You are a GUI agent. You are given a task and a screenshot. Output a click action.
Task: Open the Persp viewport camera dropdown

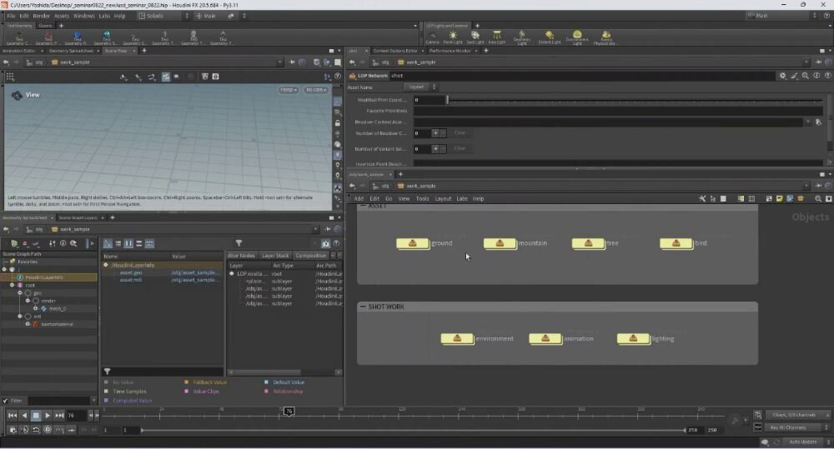point(288,89)
